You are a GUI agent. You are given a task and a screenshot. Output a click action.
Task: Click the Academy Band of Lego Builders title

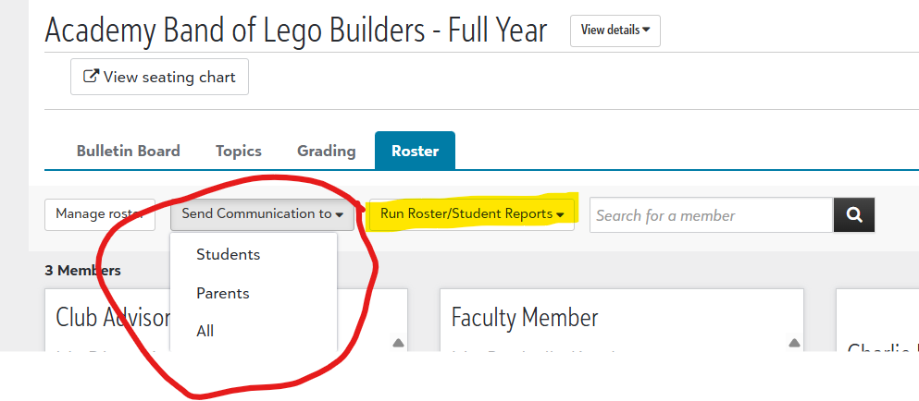point(295,30)
